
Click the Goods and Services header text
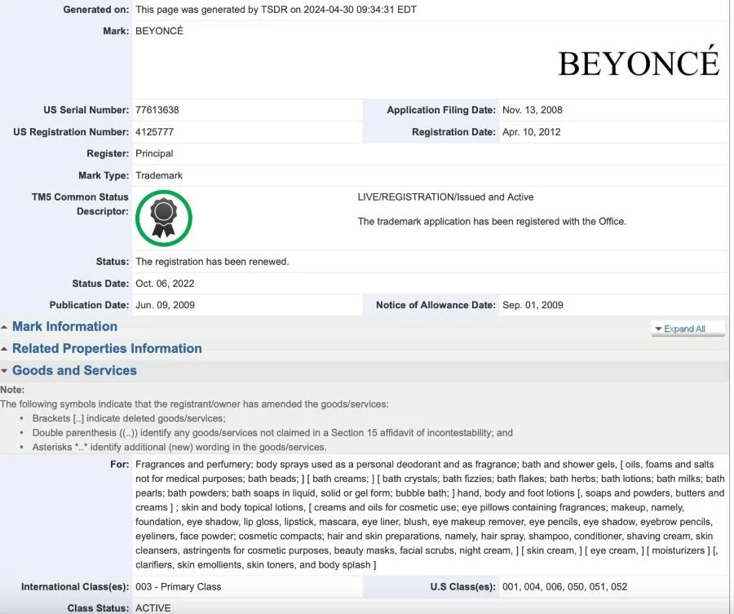73,370
